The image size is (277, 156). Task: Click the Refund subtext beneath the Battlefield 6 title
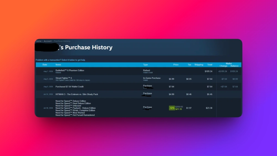(58, 73)
